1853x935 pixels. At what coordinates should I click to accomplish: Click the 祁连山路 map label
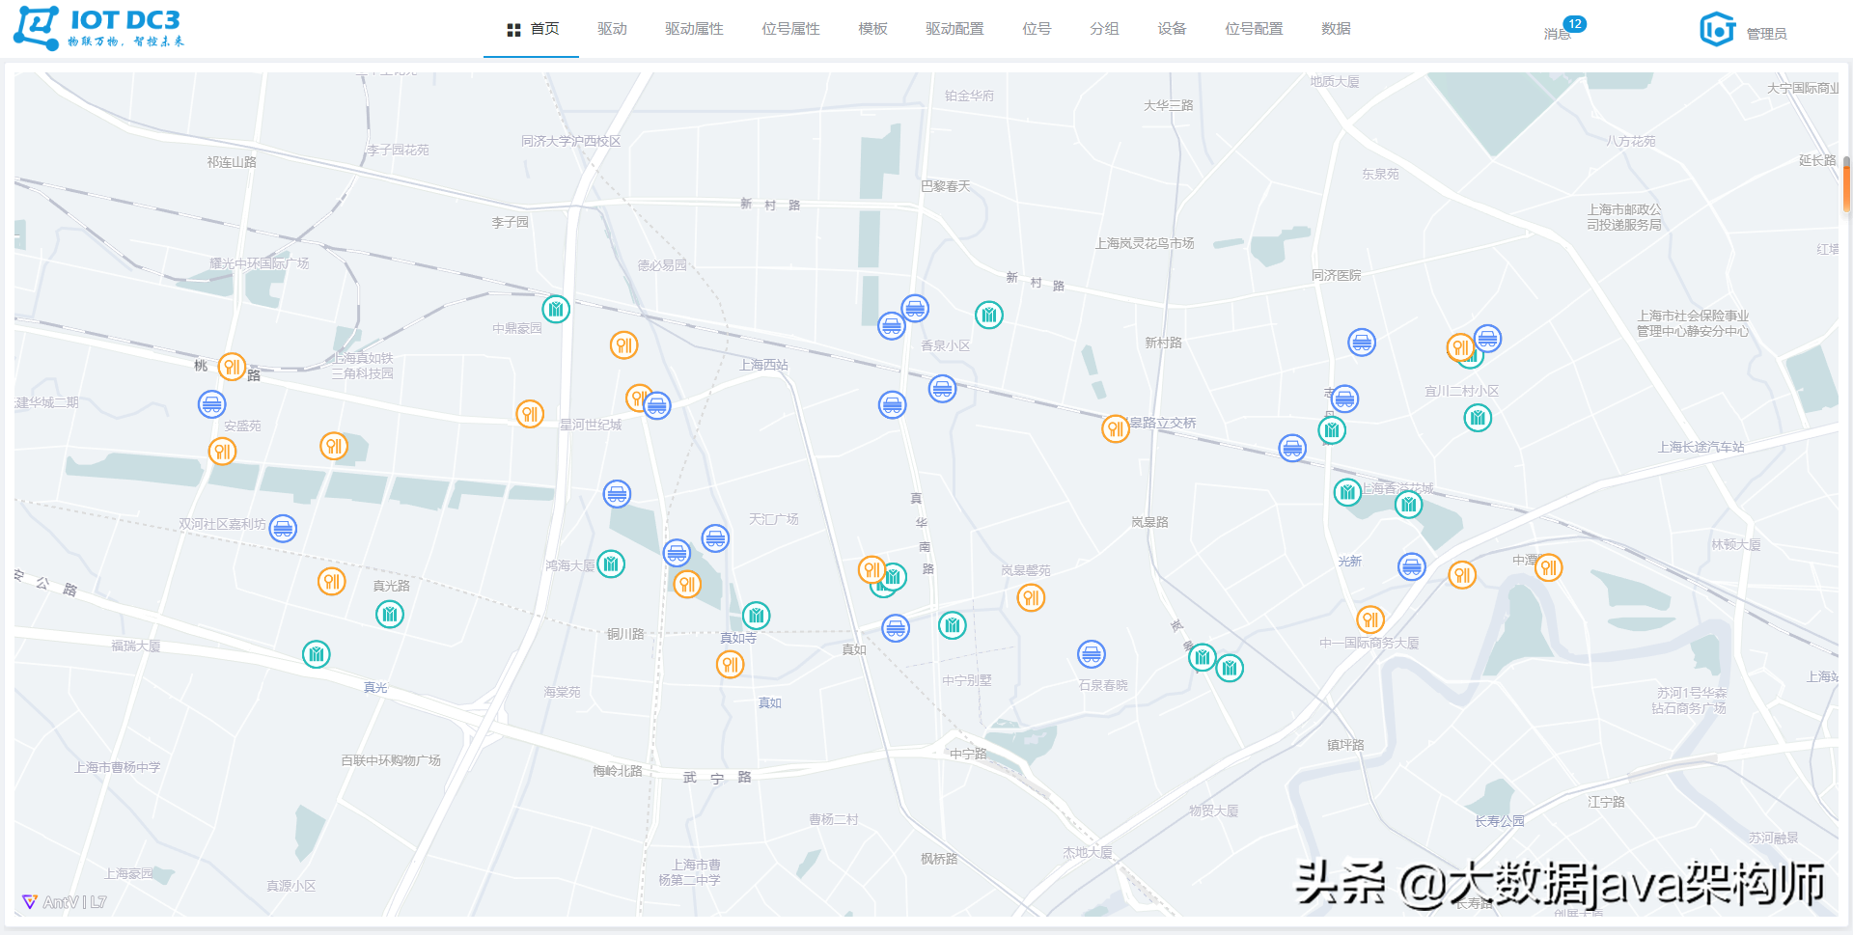232,162
